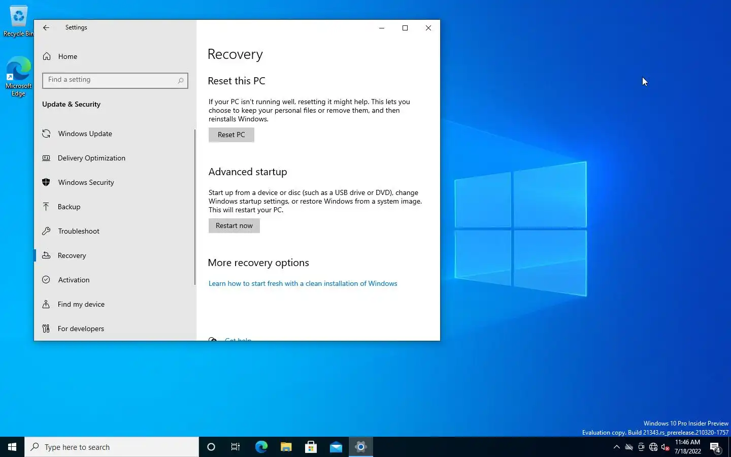Image resolution: width=731 pixels, height=457 pixels.
Task: Open Task View on the taskbar
Action: [x=236, y=447]
